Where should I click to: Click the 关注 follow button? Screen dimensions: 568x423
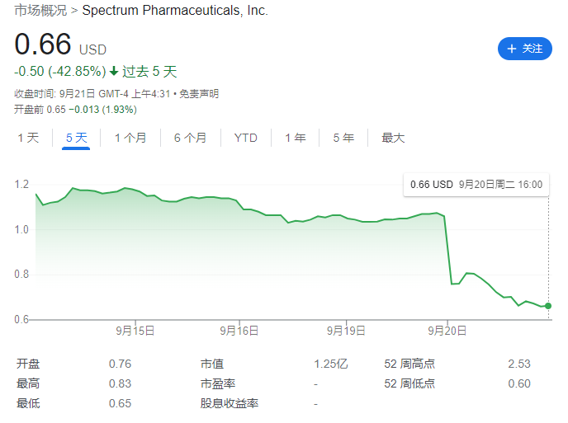(x=524, y=49)
